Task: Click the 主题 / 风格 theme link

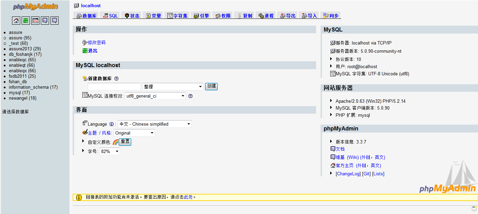Action: click(x=99, y=133)
